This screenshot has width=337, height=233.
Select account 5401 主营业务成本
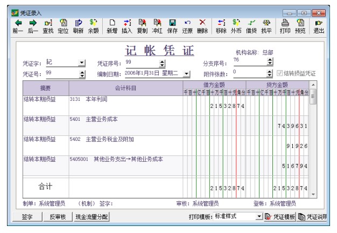(94, 119)
